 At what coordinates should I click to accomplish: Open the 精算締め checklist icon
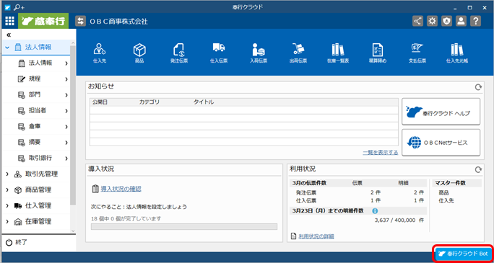pyautogui.click(x=378, y=53)
